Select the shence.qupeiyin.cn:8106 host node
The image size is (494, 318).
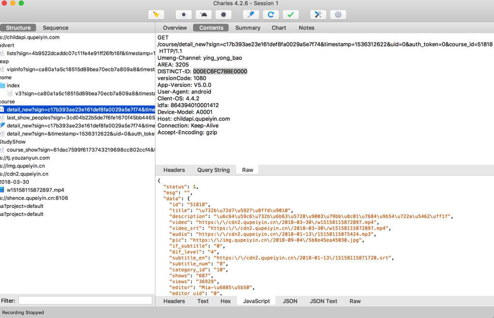pos(34,198)
